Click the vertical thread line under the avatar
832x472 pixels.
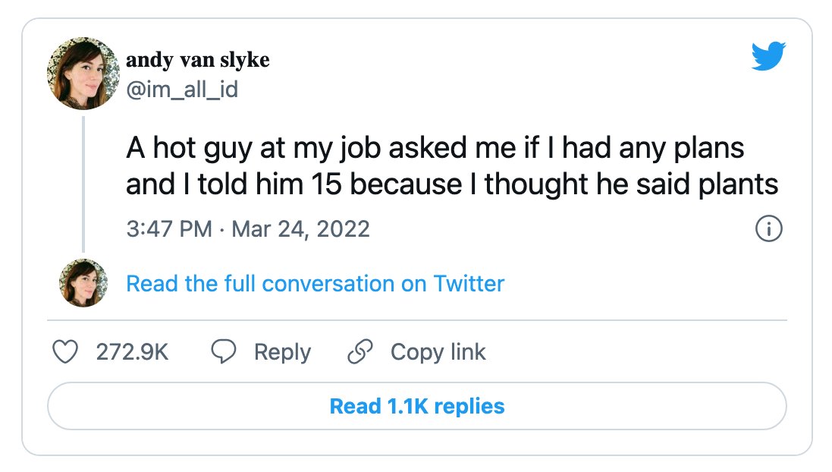coord(83,184)
